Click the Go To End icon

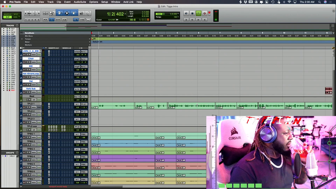point(204,20)
